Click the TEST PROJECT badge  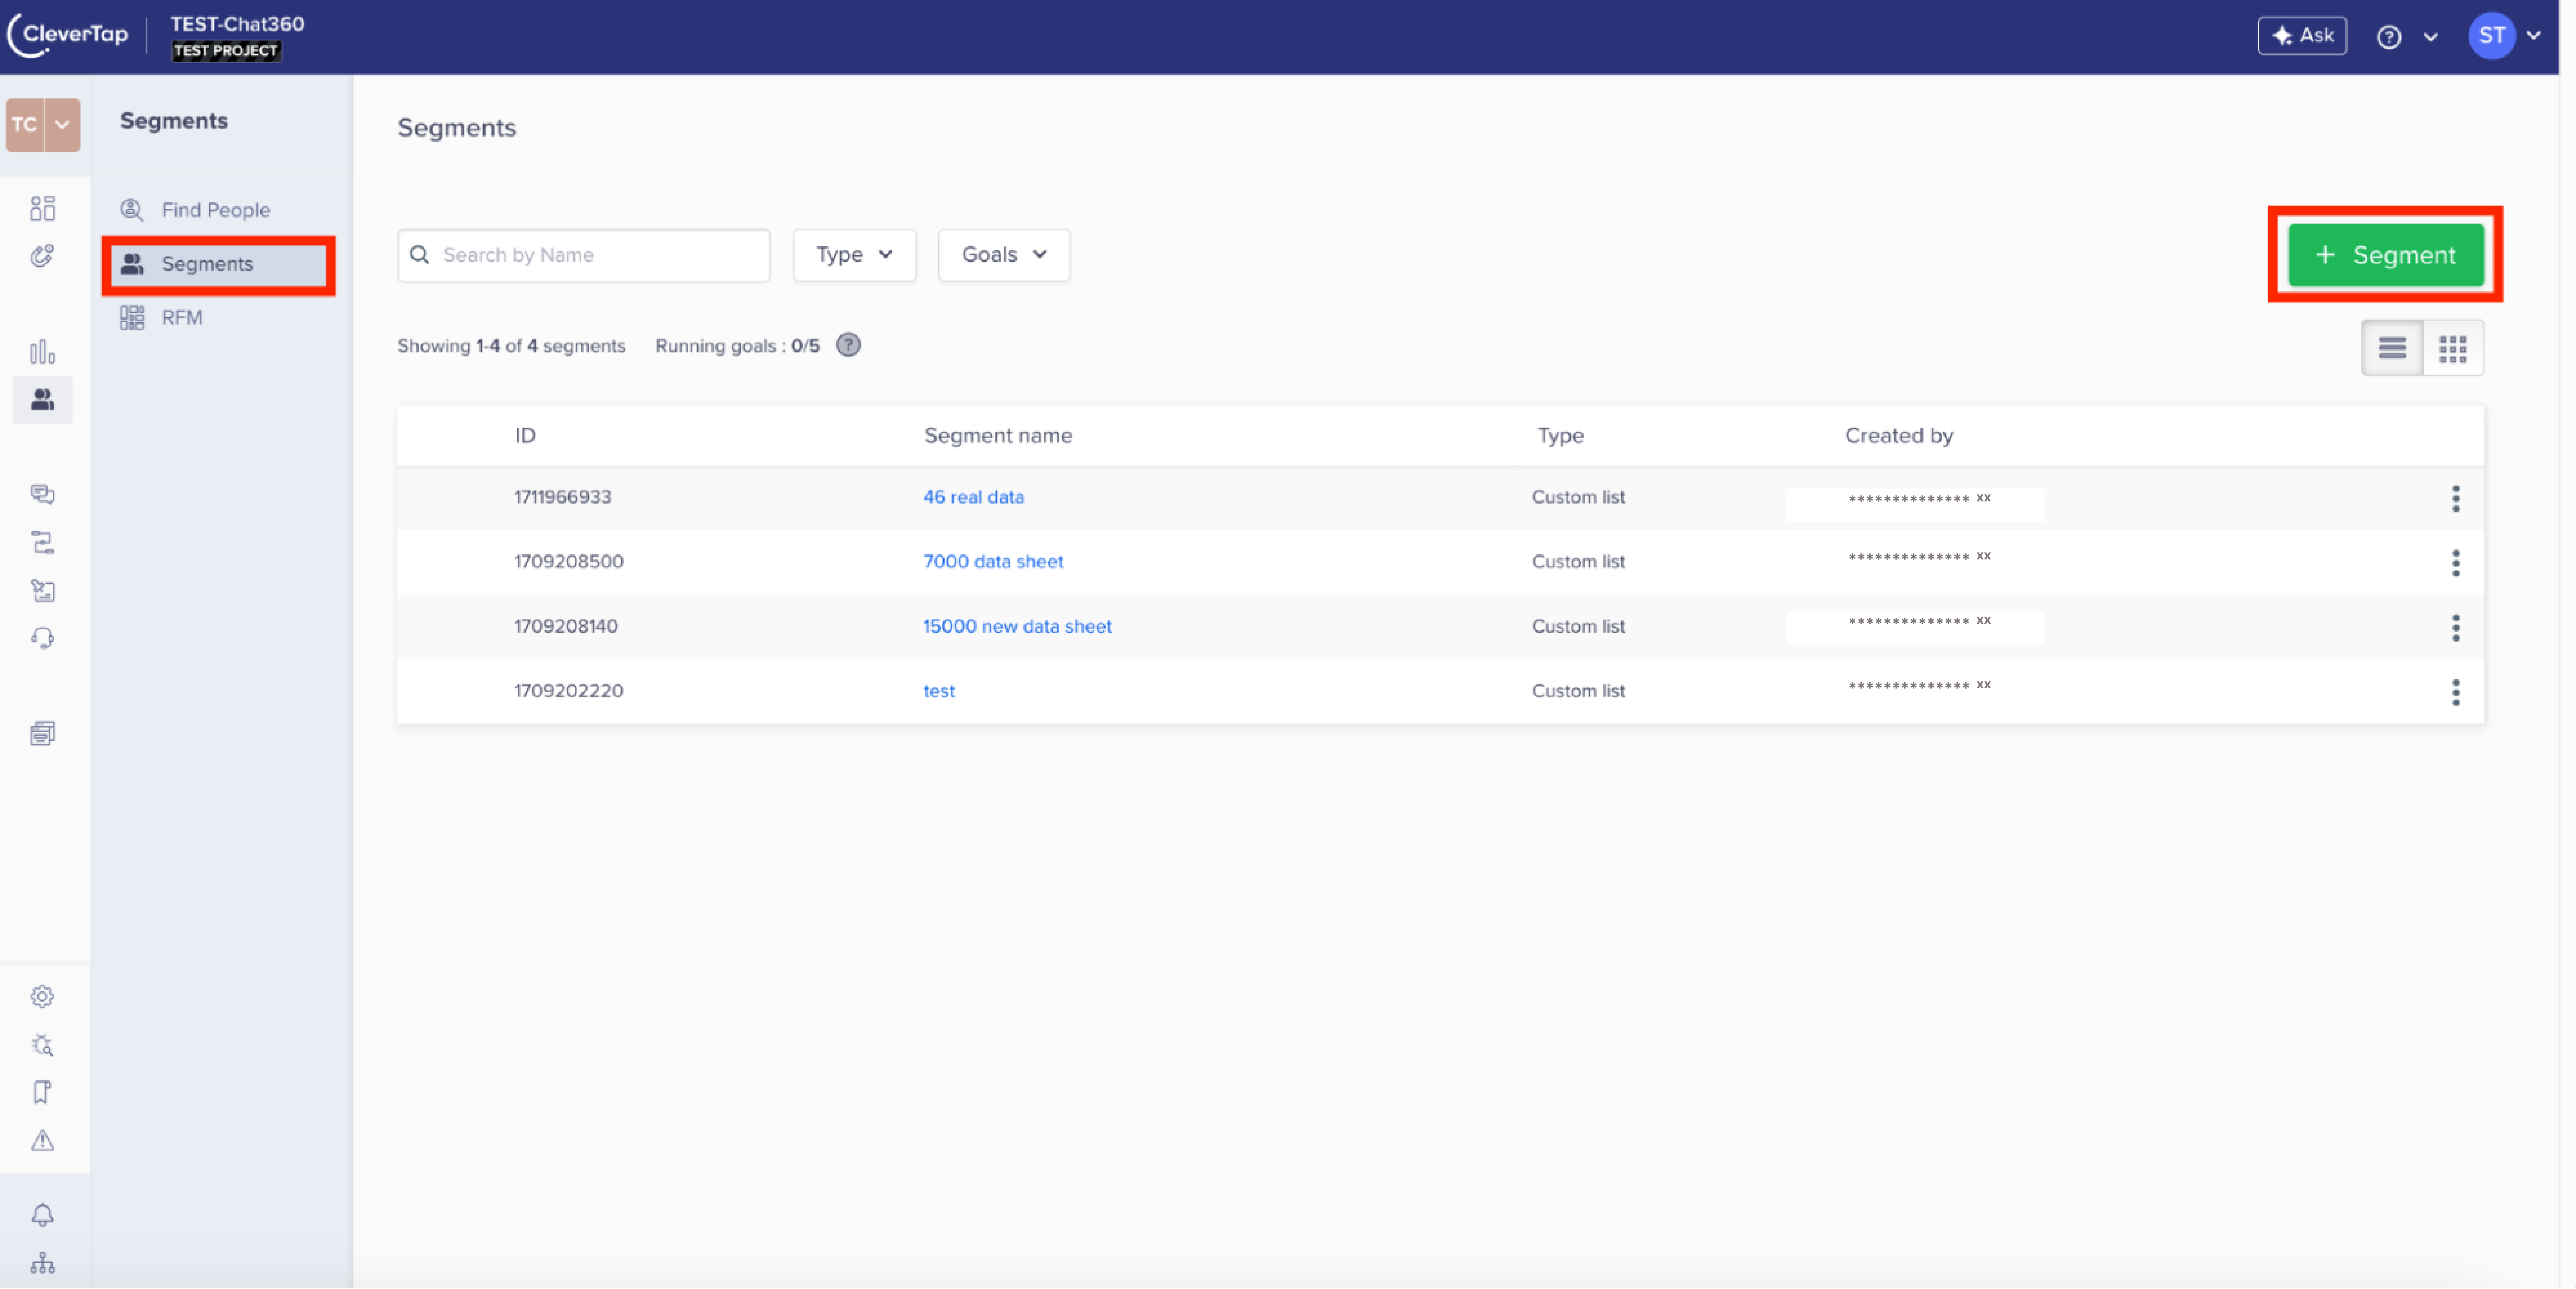tap(226, 51)
